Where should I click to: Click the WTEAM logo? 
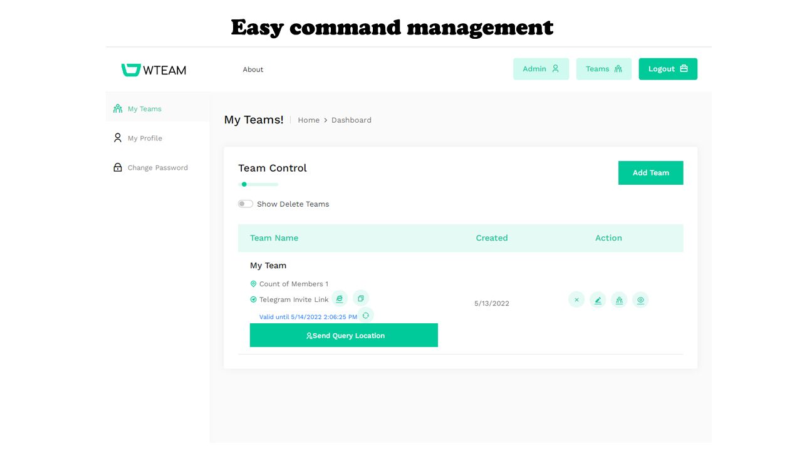pyautogui.click(x=154, y=70)
